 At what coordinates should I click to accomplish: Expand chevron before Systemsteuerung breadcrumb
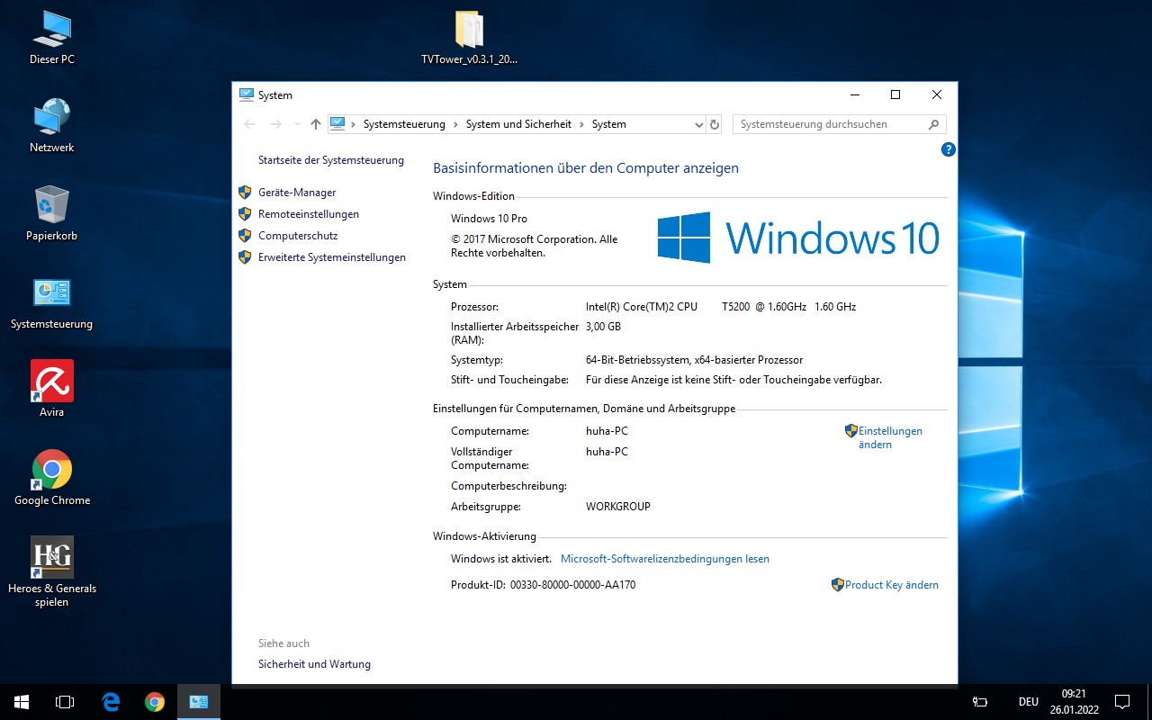click(x=354, y=124)
